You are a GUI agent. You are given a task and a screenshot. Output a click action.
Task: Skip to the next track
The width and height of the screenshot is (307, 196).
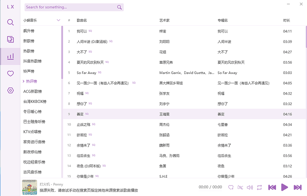click(297, 187)
